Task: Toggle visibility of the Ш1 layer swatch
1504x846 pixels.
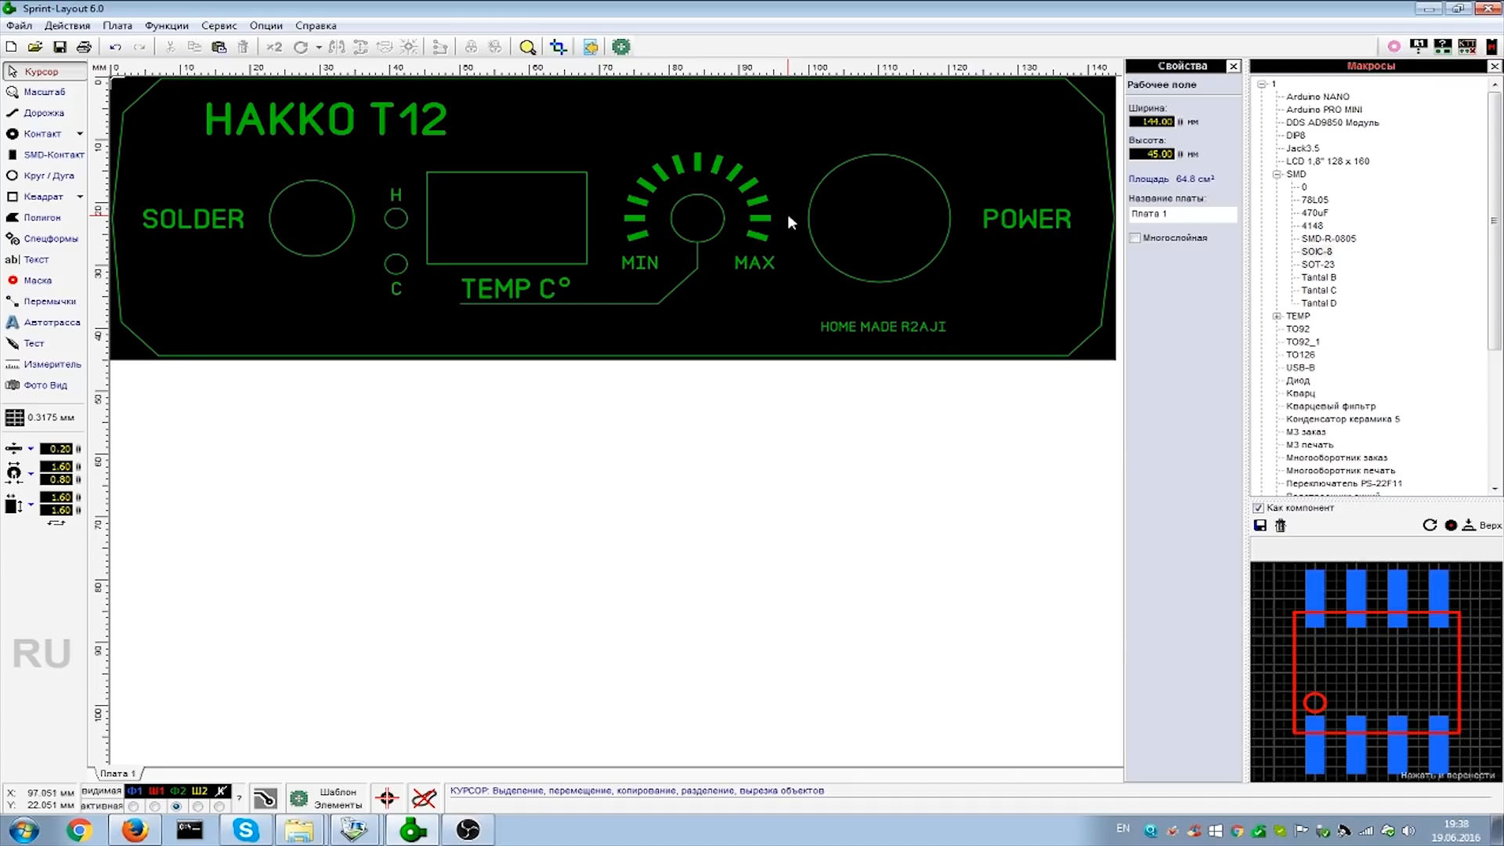Action: pyautogui.click(x=156, y=791)
